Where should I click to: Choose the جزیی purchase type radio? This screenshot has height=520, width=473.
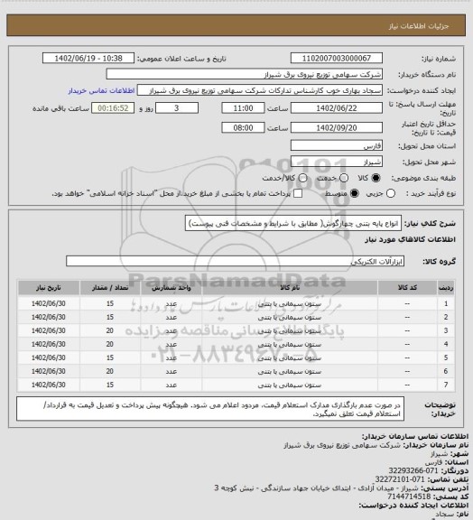click(391, 193)
